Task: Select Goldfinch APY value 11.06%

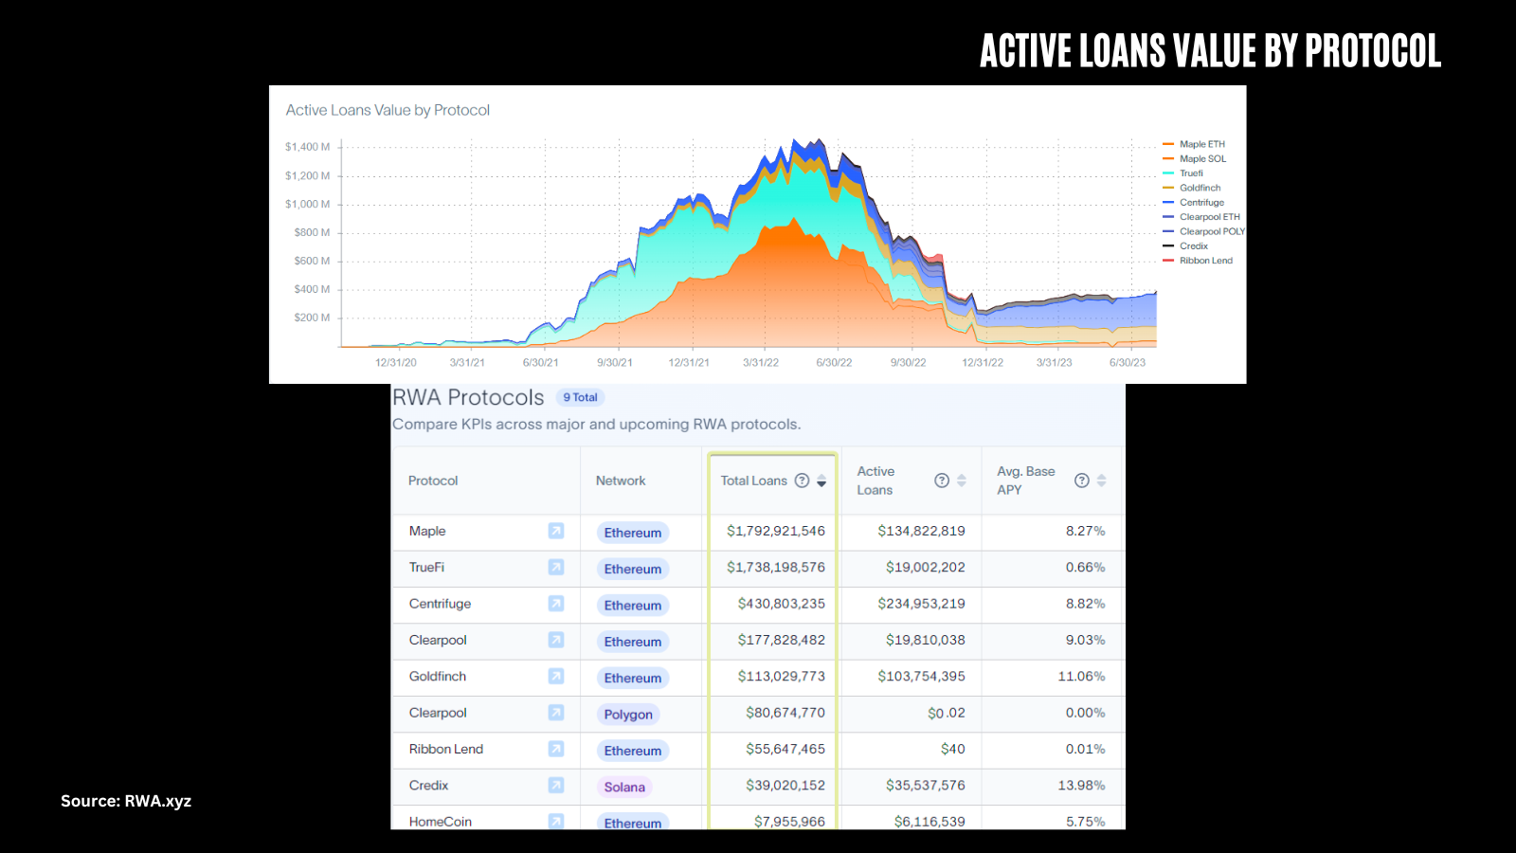Action: [1081, 676]
